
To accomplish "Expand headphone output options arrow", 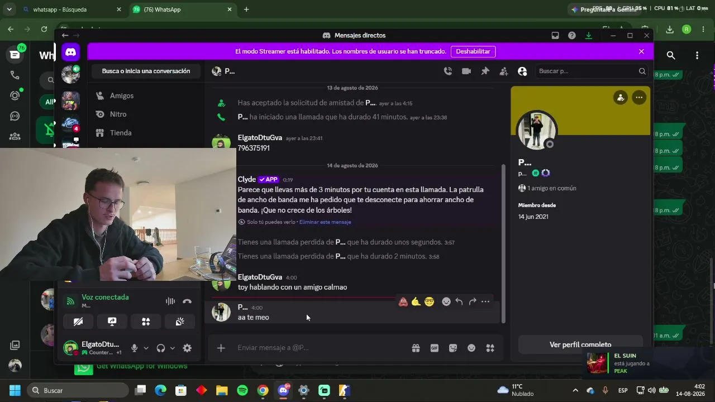I will point(173,348).
